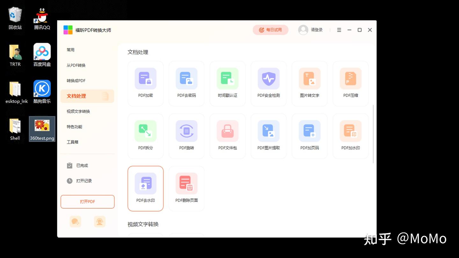Select the esktop_lnk folder on desktop
The image size is (459, 258).
coord(17,92)
